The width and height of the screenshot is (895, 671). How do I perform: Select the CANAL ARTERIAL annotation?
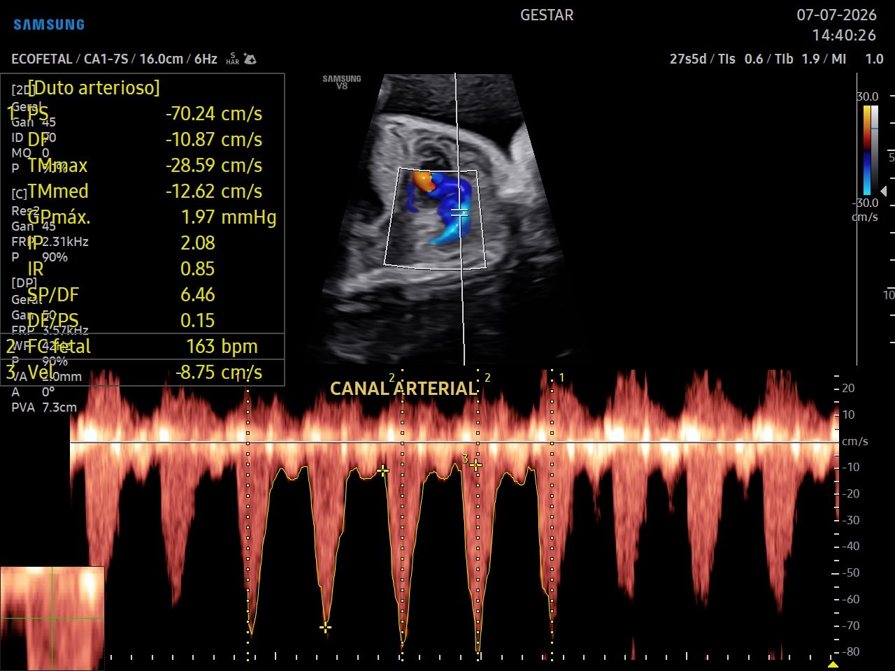tap(404, 389)
